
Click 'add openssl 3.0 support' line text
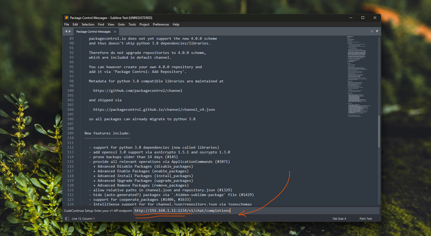160,152
